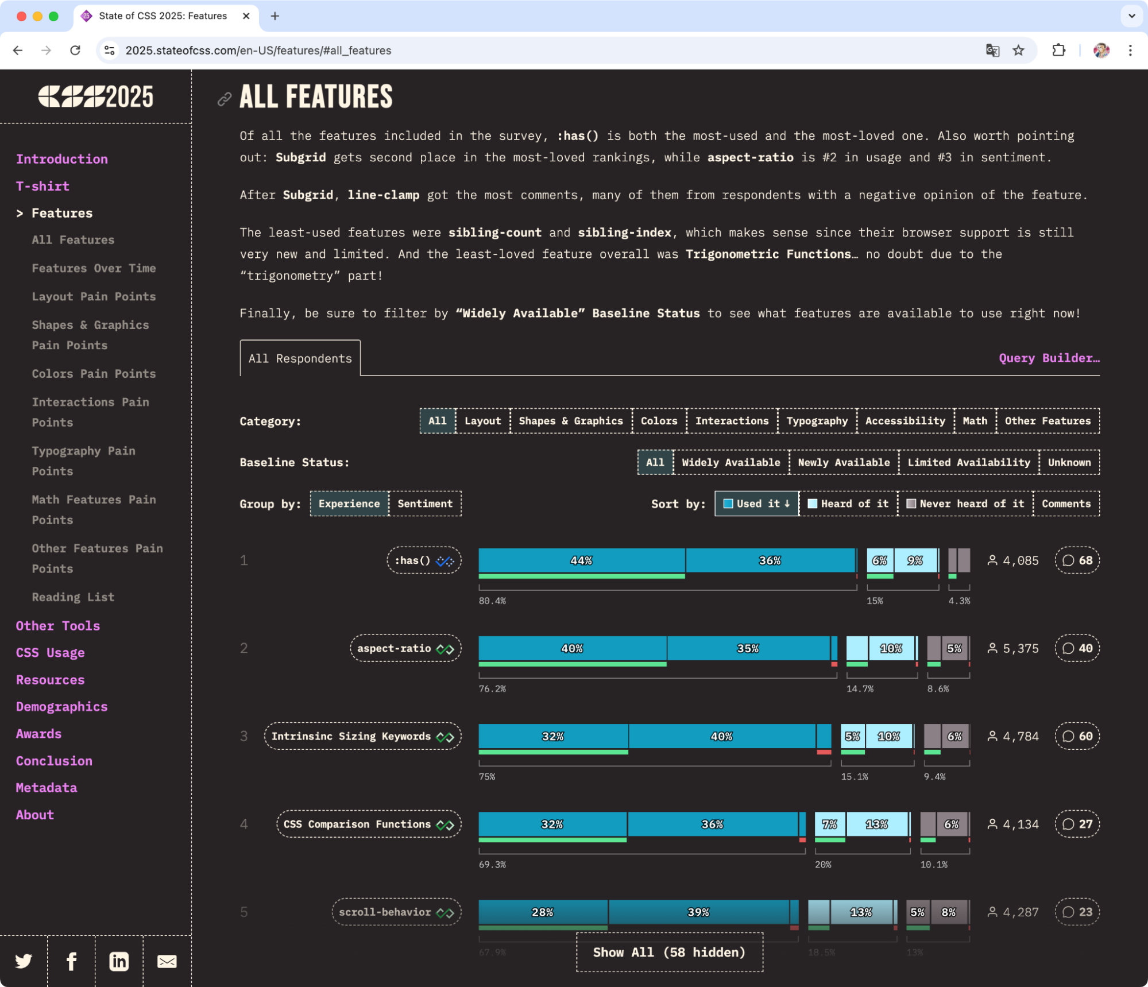Open the tab search dropdown chevron

(x=1131, y=16)
